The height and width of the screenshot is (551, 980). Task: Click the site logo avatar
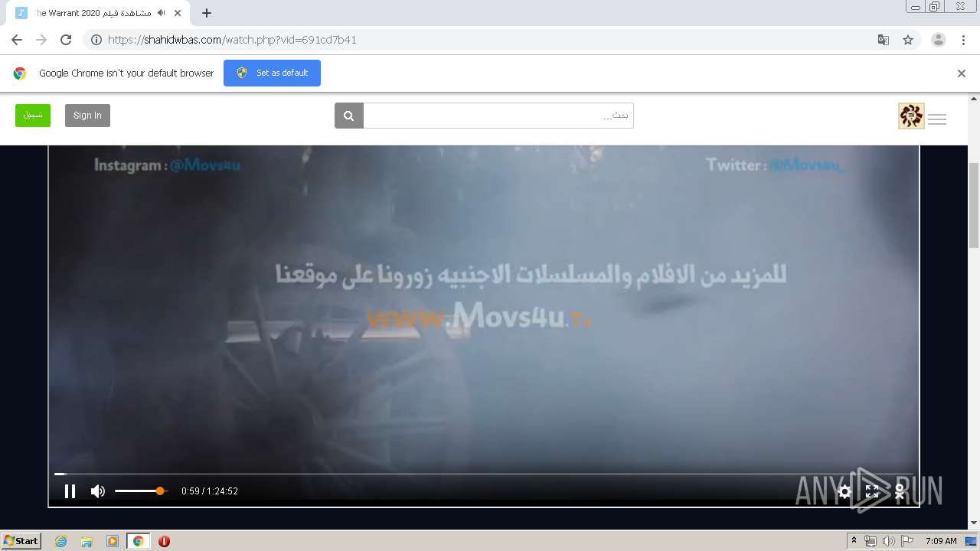pos(911,116)
